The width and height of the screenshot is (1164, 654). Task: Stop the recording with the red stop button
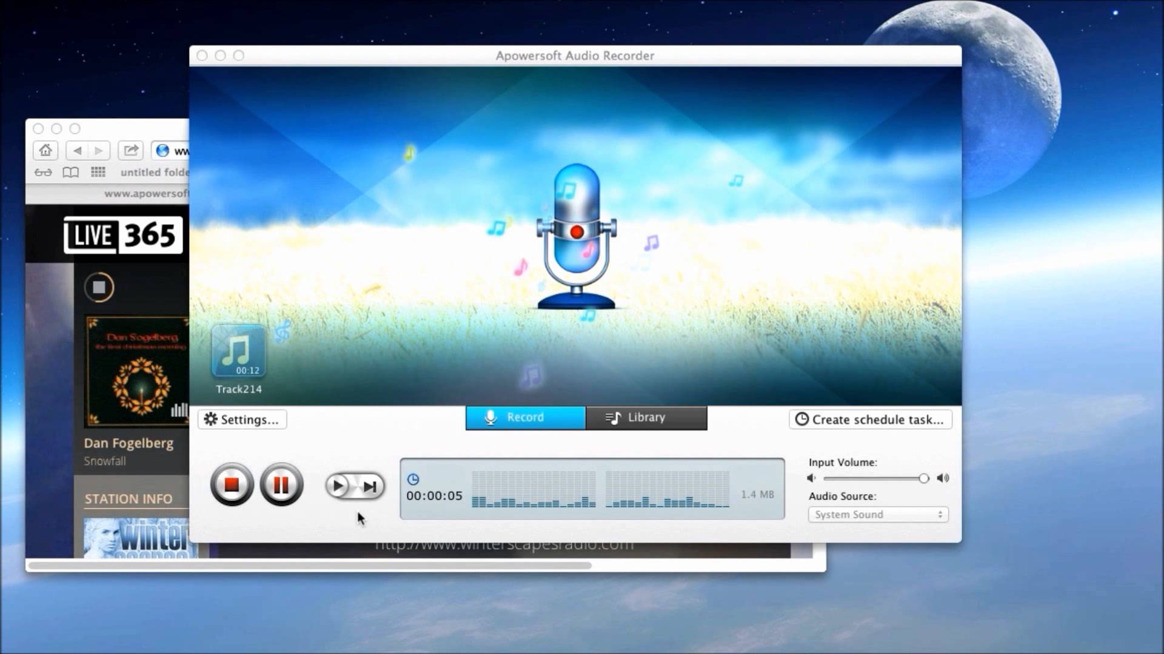click(232, 484)
